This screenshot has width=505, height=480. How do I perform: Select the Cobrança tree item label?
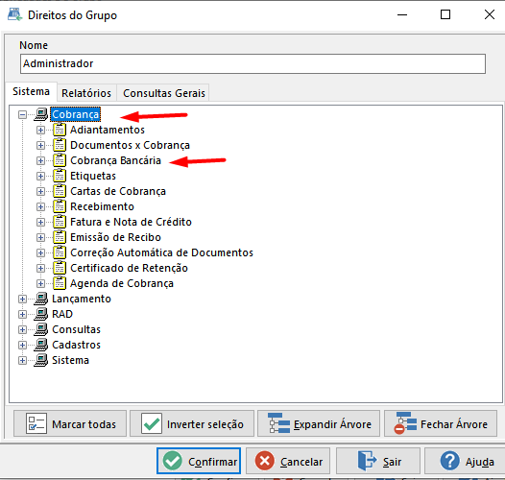pyautogui.click(x=75, y=114)
